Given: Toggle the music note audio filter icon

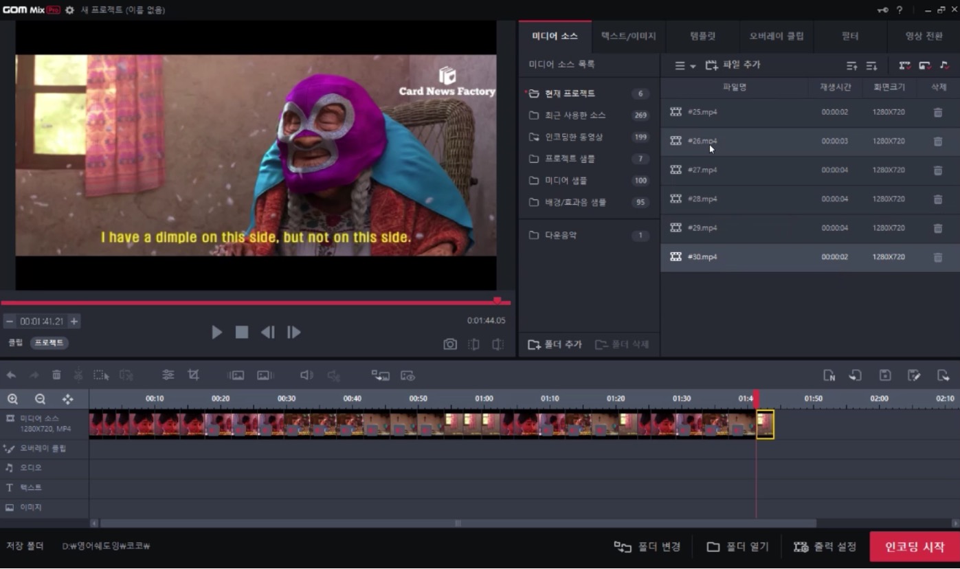Looking at the screenshot, I should pos(944,65).
